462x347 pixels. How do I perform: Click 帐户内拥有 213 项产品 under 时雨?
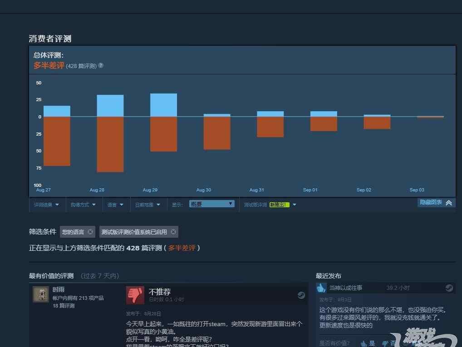[x=78, y=298]
